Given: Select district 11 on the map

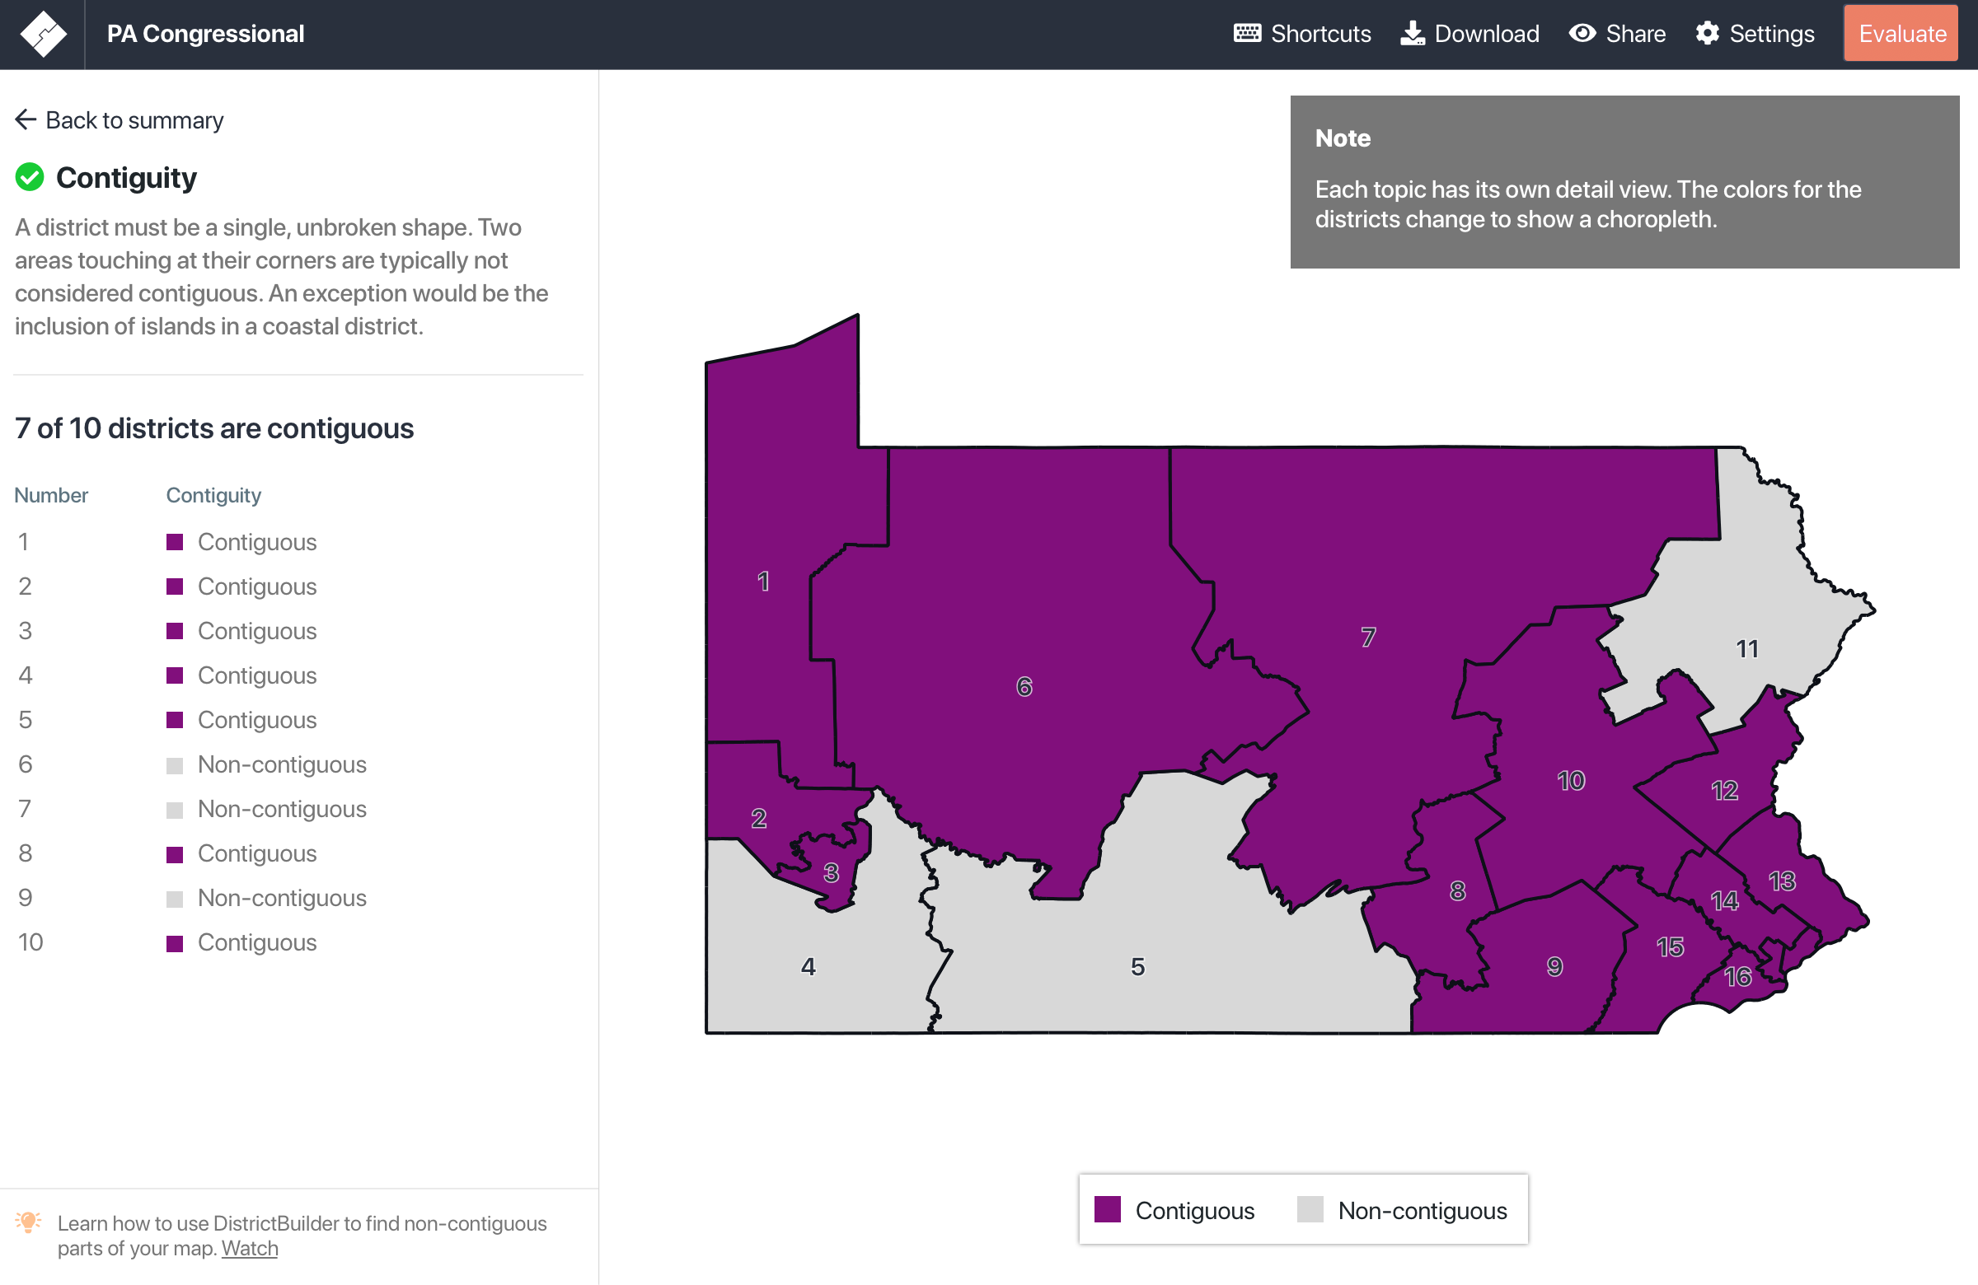Looking at the screenshot, I should coord(1747,648).
